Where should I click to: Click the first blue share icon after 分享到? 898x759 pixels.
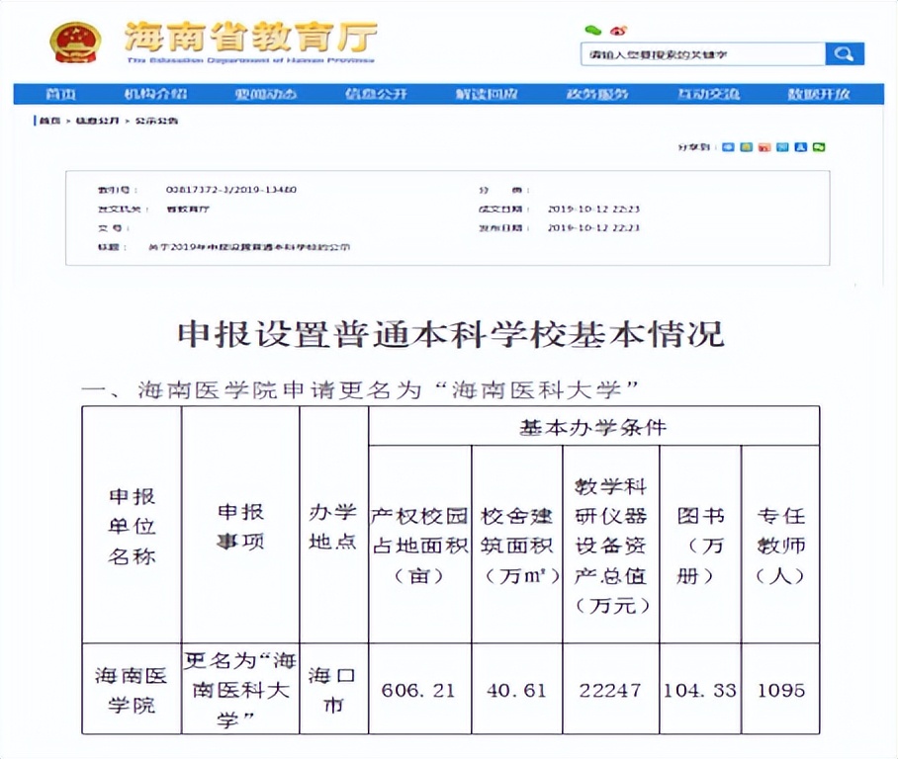(x=727, y=148)
